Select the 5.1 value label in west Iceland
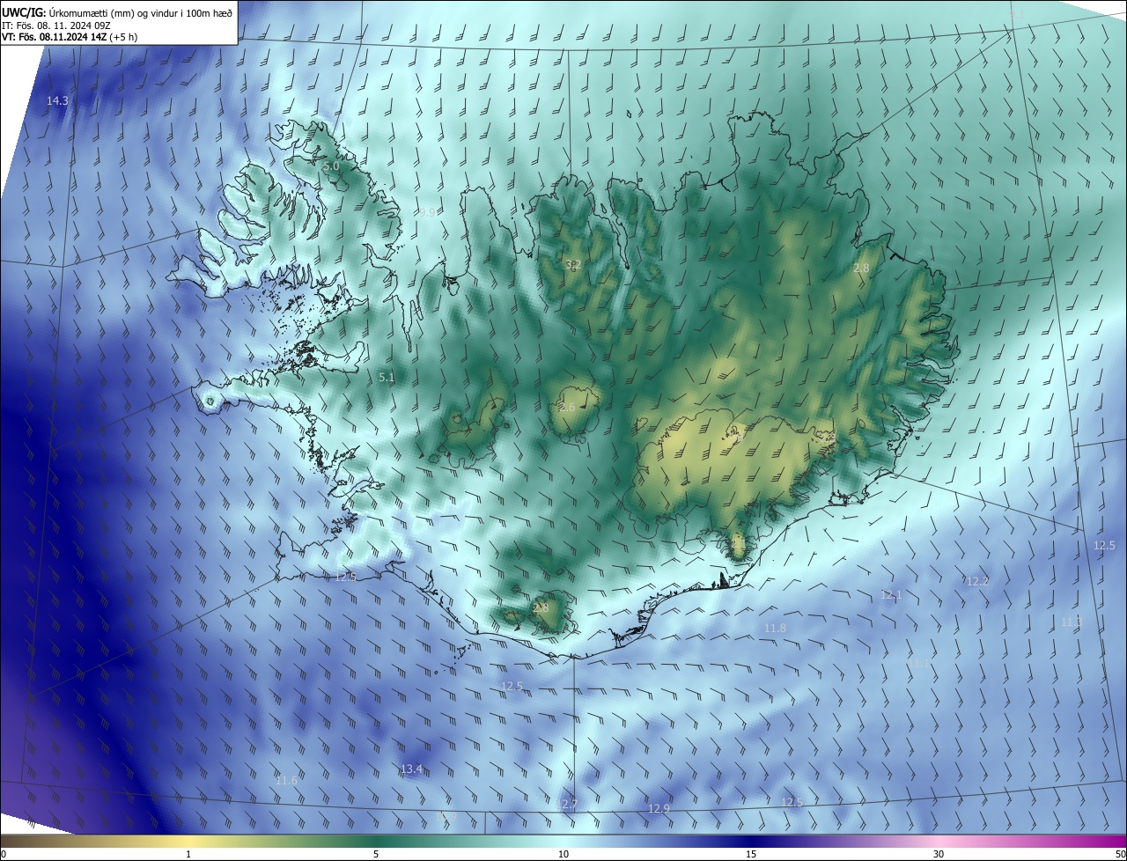1127x861 pixels. pos(387,377)
